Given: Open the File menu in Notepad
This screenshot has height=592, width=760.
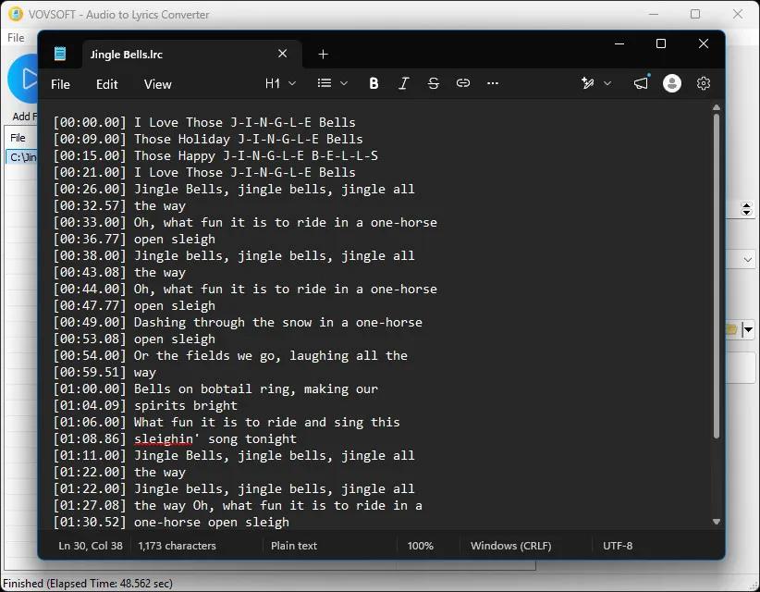Looking at the screenshot, I should [x=60, y=84].
